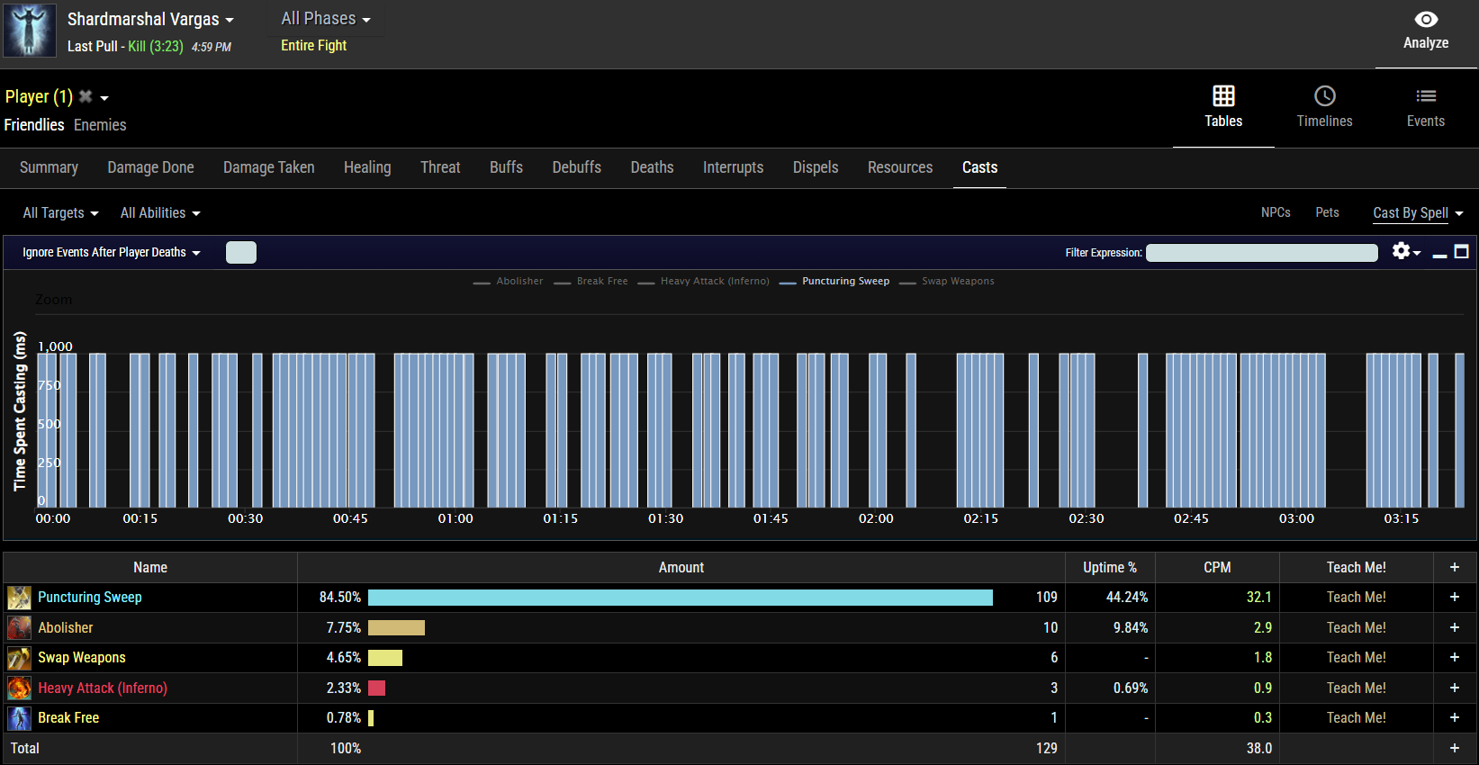Click the red Heavy Attack (Inferno) amount bar
The image size is (1479, 765).
[x=376, y=688]
